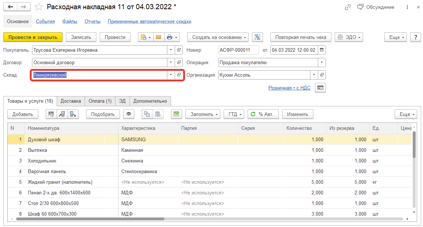Image resolution: width=423 pixels, height=227 pixels.
Task: Open the Розничная • с НДС link
Action: (x=289, y=88)
